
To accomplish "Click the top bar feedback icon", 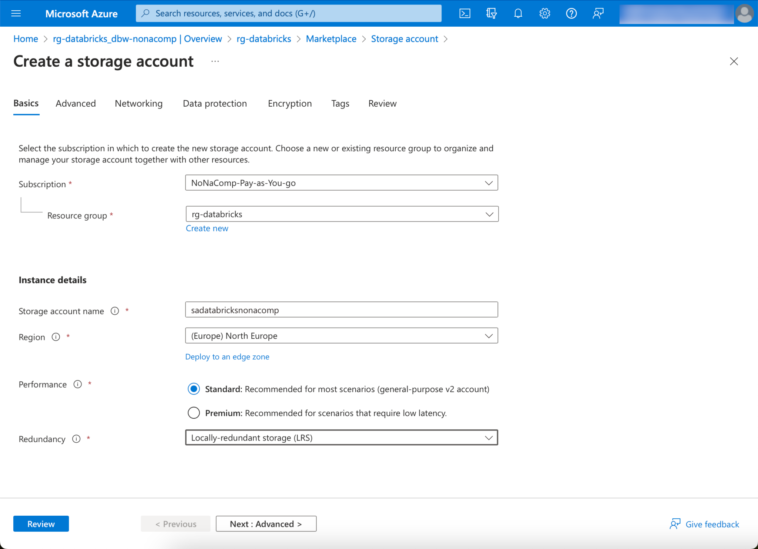I will (598, 14).
